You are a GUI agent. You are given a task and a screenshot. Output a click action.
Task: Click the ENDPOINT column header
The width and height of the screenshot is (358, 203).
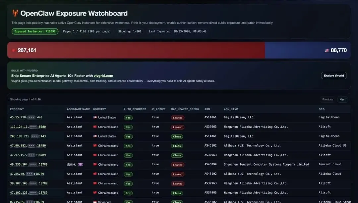(17, 109)
